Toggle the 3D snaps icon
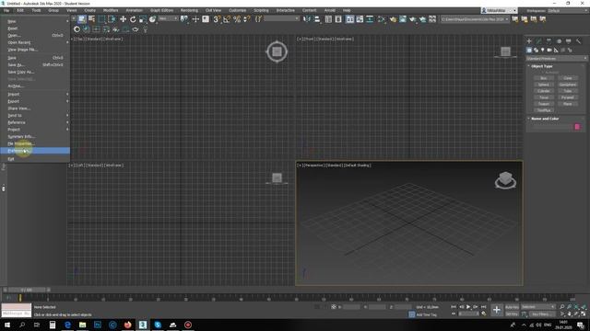Screen dimensions: 590x331 click(x=217, y=19)
